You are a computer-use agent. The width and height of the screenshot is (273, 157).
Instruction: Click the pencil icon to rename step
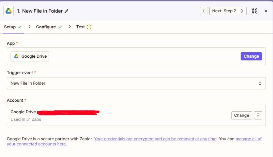coord(66,11)
